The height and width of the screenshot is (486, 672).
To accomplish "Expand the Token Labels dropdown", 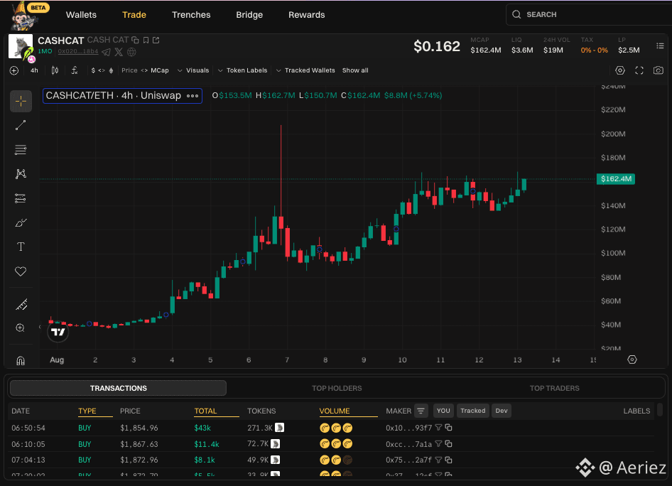I will 242,70.
